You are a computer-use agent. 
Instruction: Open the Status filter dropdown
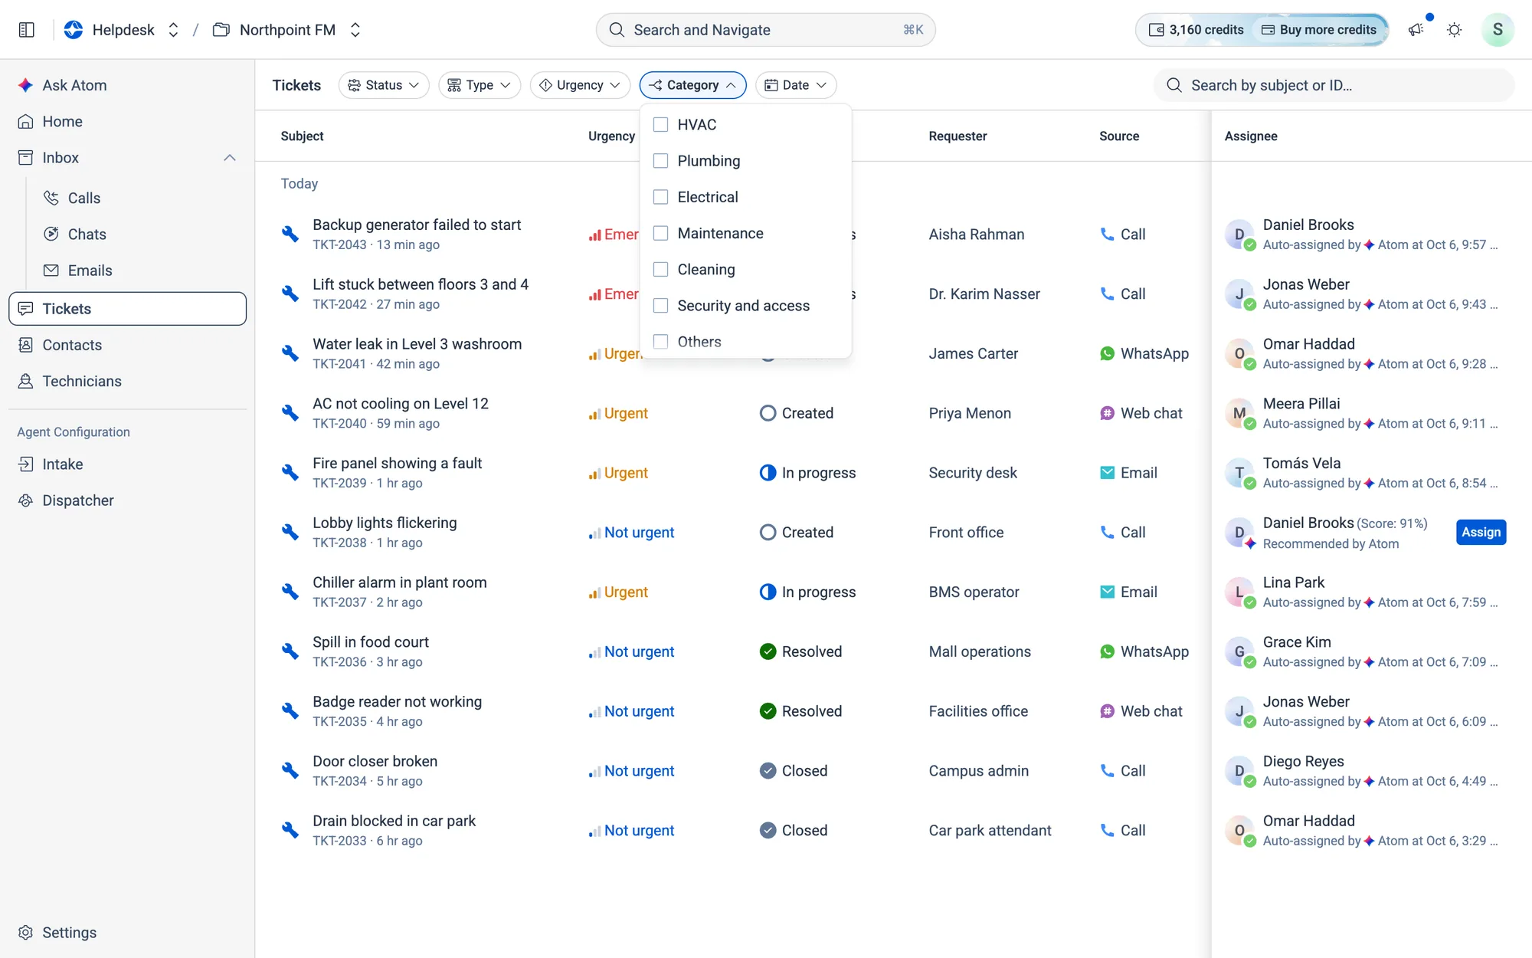[384, 85]
